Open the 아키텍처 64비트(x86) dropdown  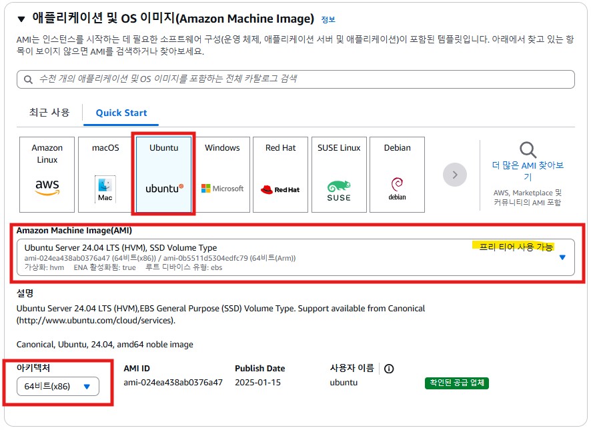pos(57,386)
